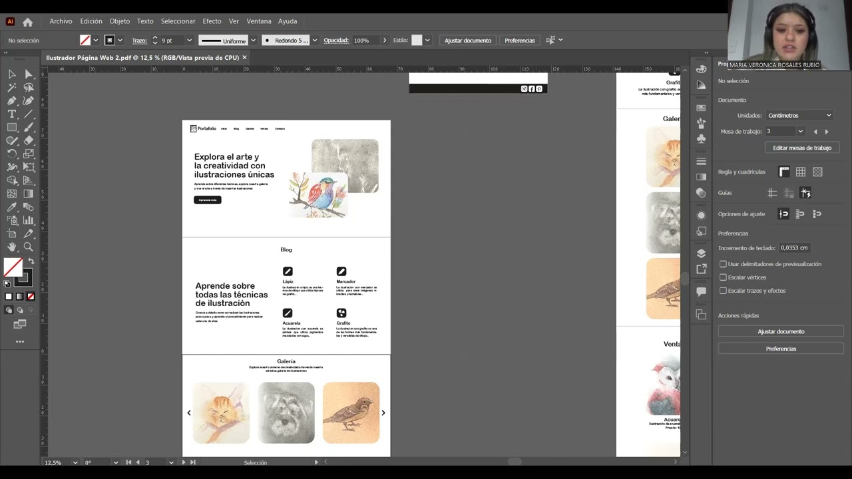
Task: Open the stroke weight dropdown
Action: (x=189, y=41)
